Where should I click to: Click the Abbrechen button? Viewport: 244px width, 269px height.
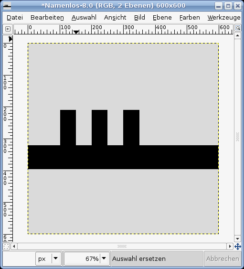pyautogui.click(x=223, y=258)
